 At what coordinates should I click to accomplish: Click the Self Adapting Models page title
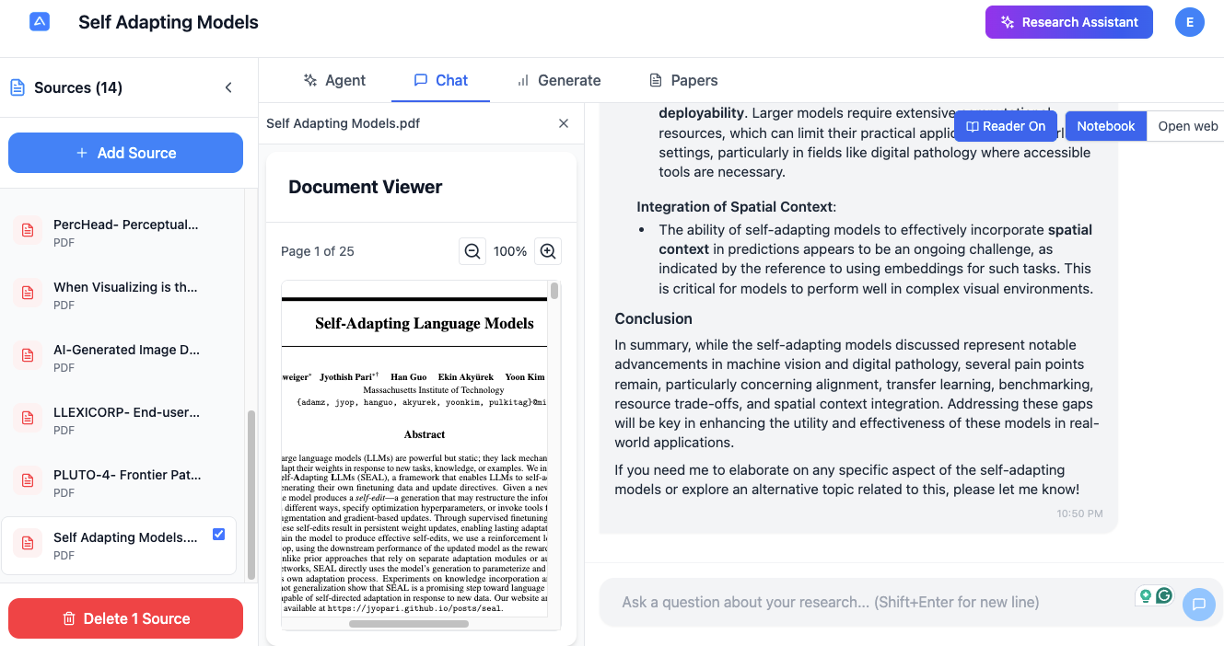[x=169, y=22]
